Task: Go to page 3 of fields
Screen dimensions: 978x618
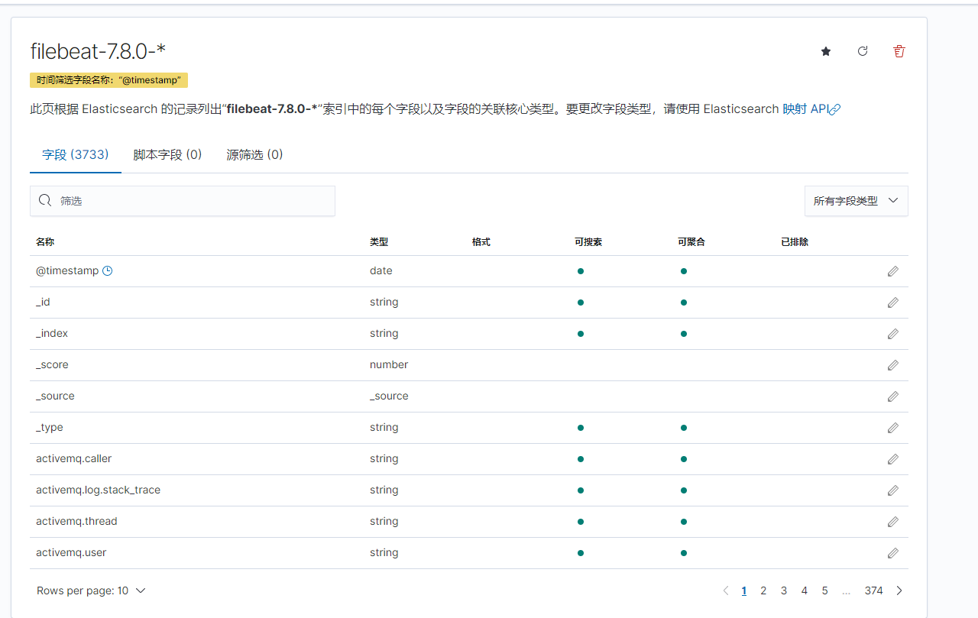Action: pos(784,590)
